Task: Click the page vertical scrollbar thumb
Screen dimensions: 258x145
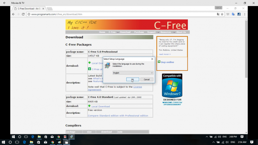Action: [246, 49]
